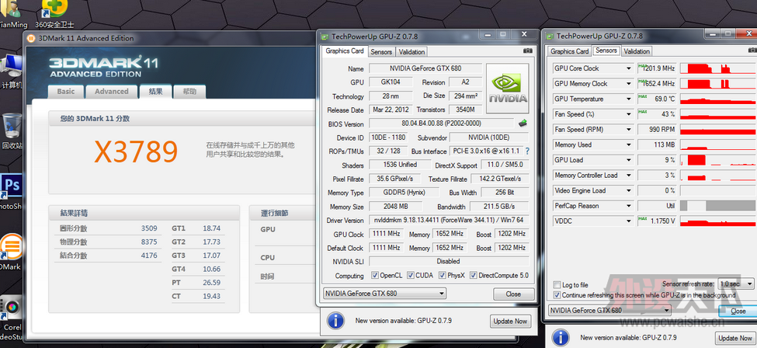This screenshot has height=348, width=757.
Task: Click the 3509 graphics score value
Action: (149, 228)
